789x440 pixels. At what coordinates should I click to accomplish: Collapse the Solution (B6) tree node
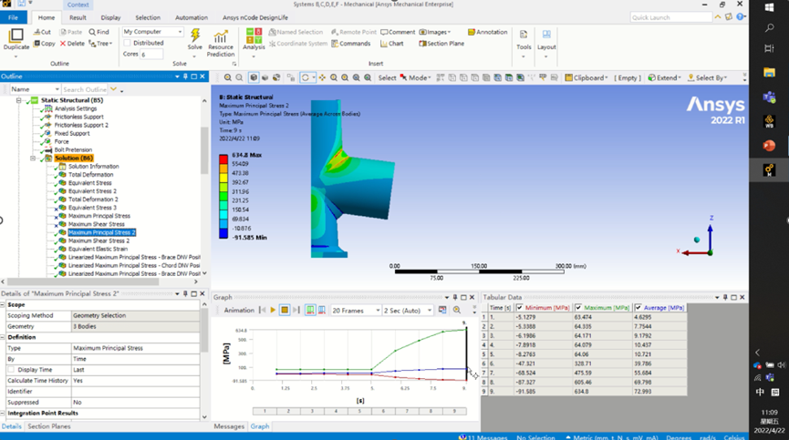pyautogui.click(x=33, y=159)
